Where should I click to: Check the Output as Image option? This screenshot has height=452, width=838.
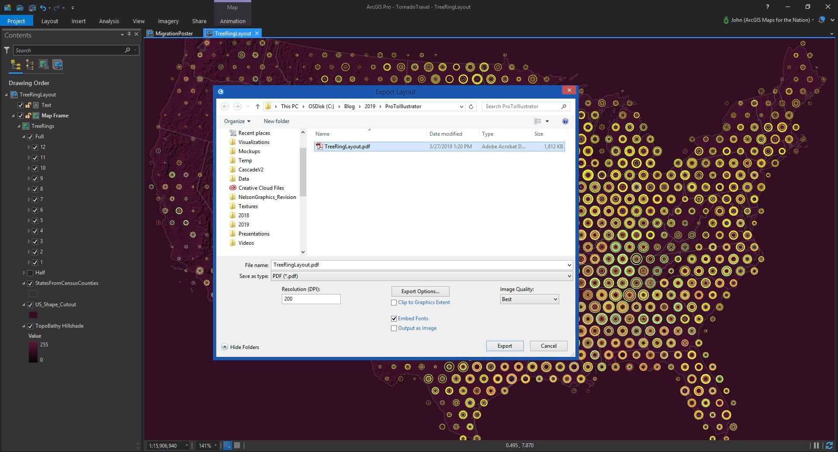click(394, 328)
